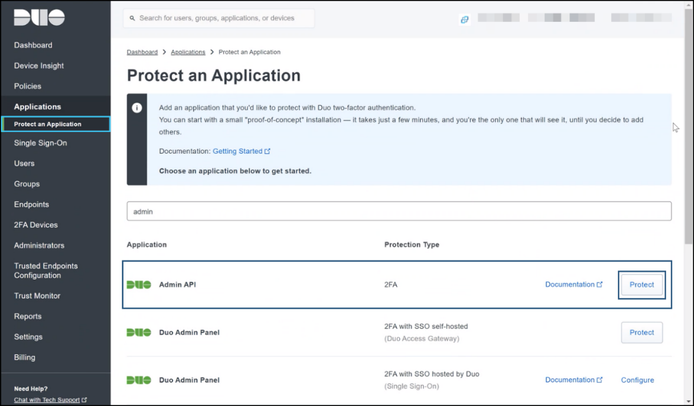Open Single Sign-On page
This screenshot has width=694, height=406.
(x=41, y=143)
